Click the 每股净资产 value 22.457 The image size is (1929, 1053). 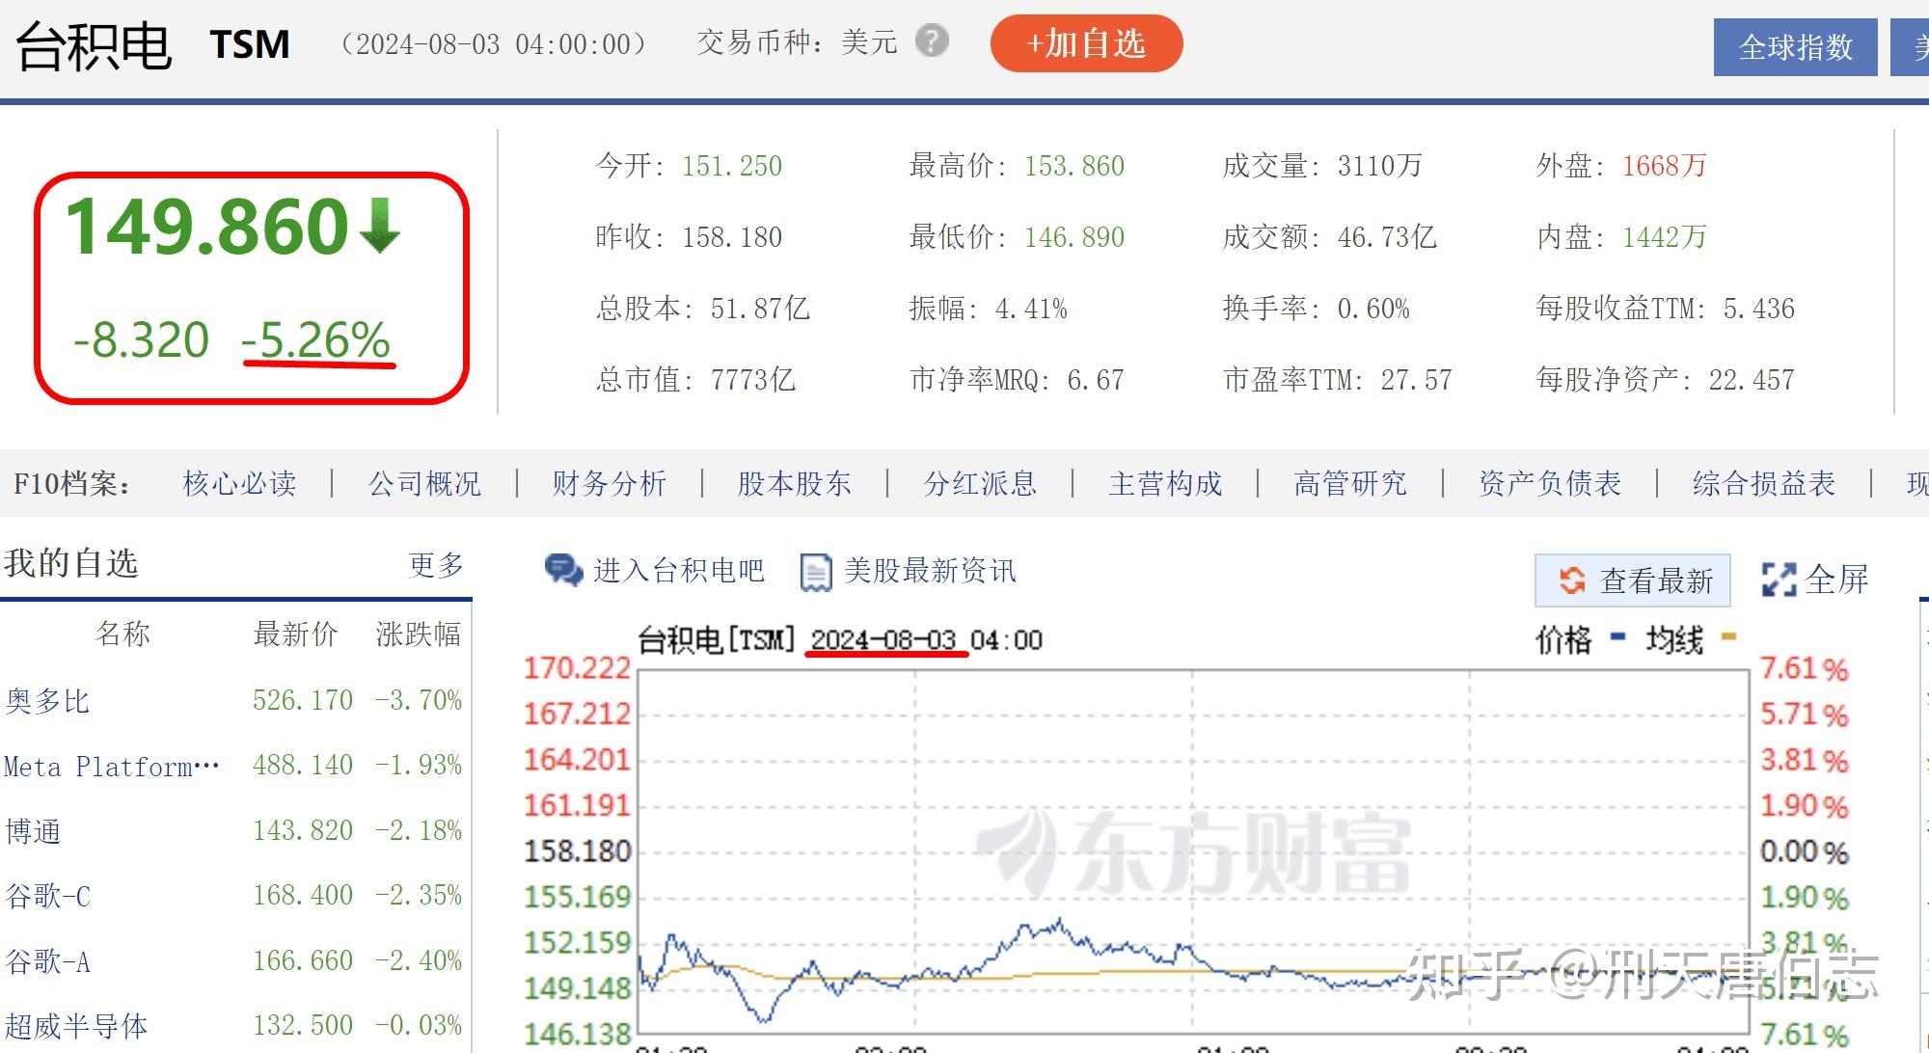1752,380
